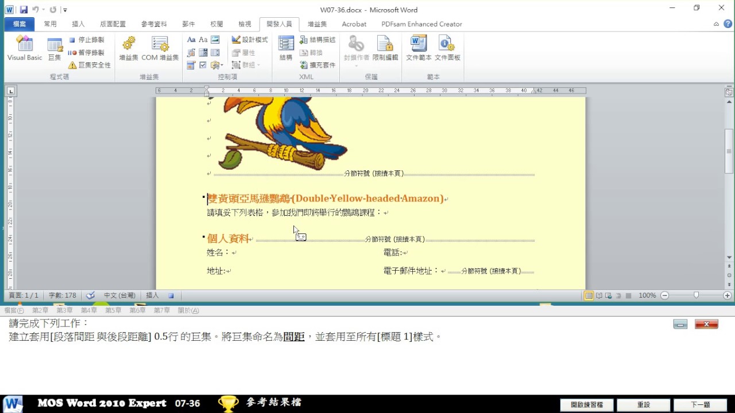Open the 檔案 file tab
Viewport: 735px width, 413px height.
[20, 24]
